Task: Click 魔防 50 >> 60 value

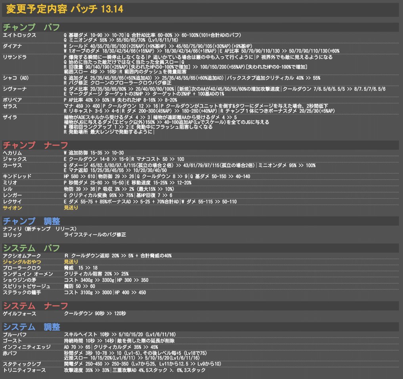Action: tap(79, 286)
